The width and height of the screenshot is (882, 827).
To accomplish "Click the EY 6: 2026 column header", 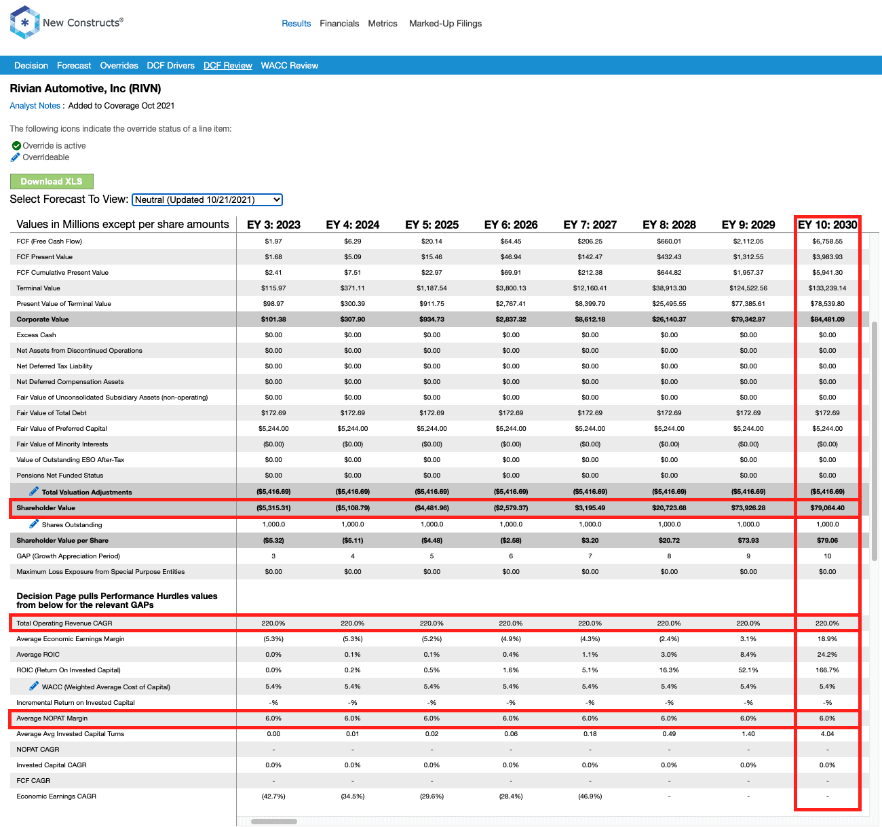I will [511, 225].
